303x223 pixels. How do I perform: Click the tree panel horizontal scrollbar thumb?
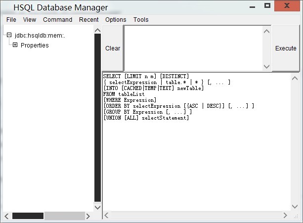click(x=28, y=216)
